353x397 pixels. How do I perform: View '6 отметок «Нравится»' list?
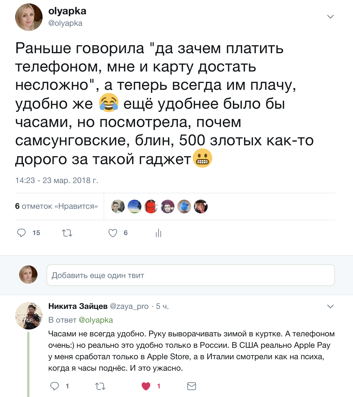(x=57, y=206)
